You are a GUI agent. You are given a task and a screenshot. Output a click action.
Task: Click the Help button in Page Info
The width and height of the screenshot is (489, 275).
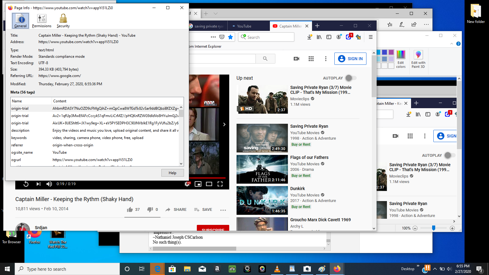173,173
